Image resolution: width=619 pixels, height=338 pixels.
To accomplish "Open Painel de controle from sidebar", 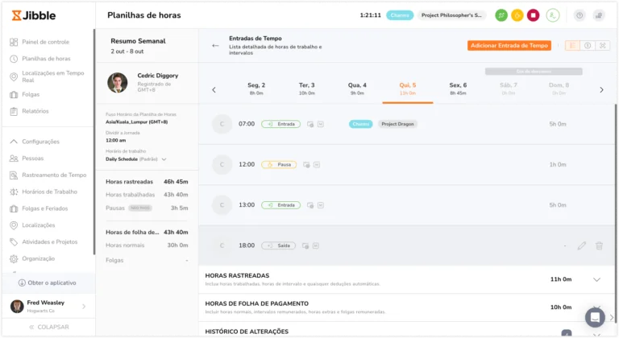I will coord(39,42).
